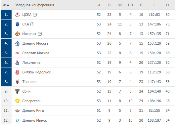Click the Jokerit jester logo
175x124 pixels.
tap(17, 34)
